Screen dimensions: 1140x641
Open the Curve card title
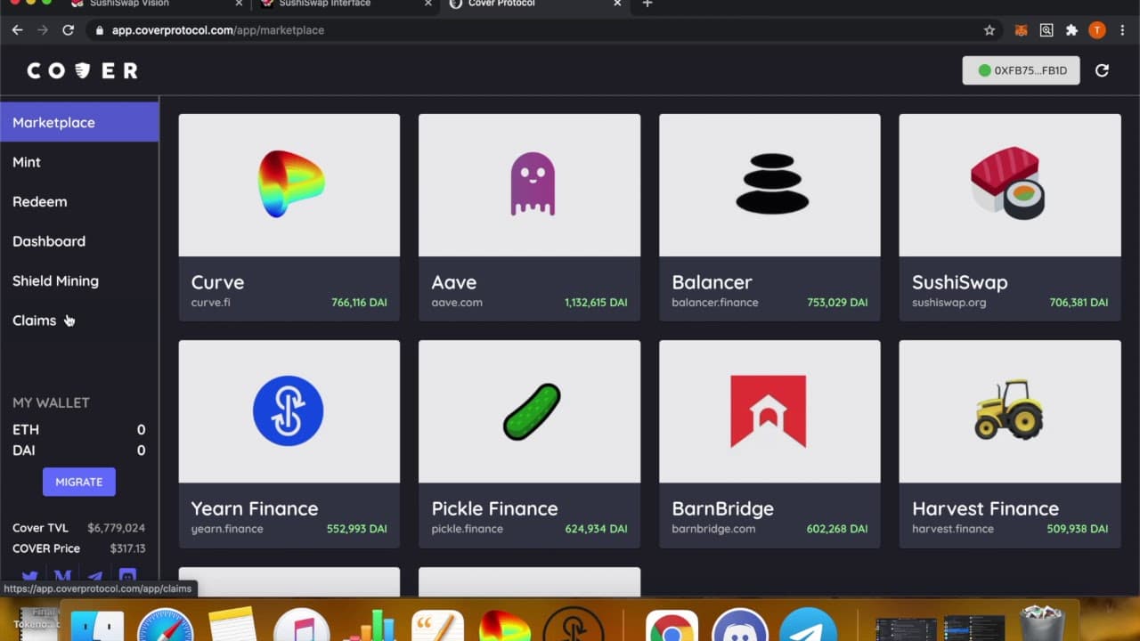pos(217,282)
